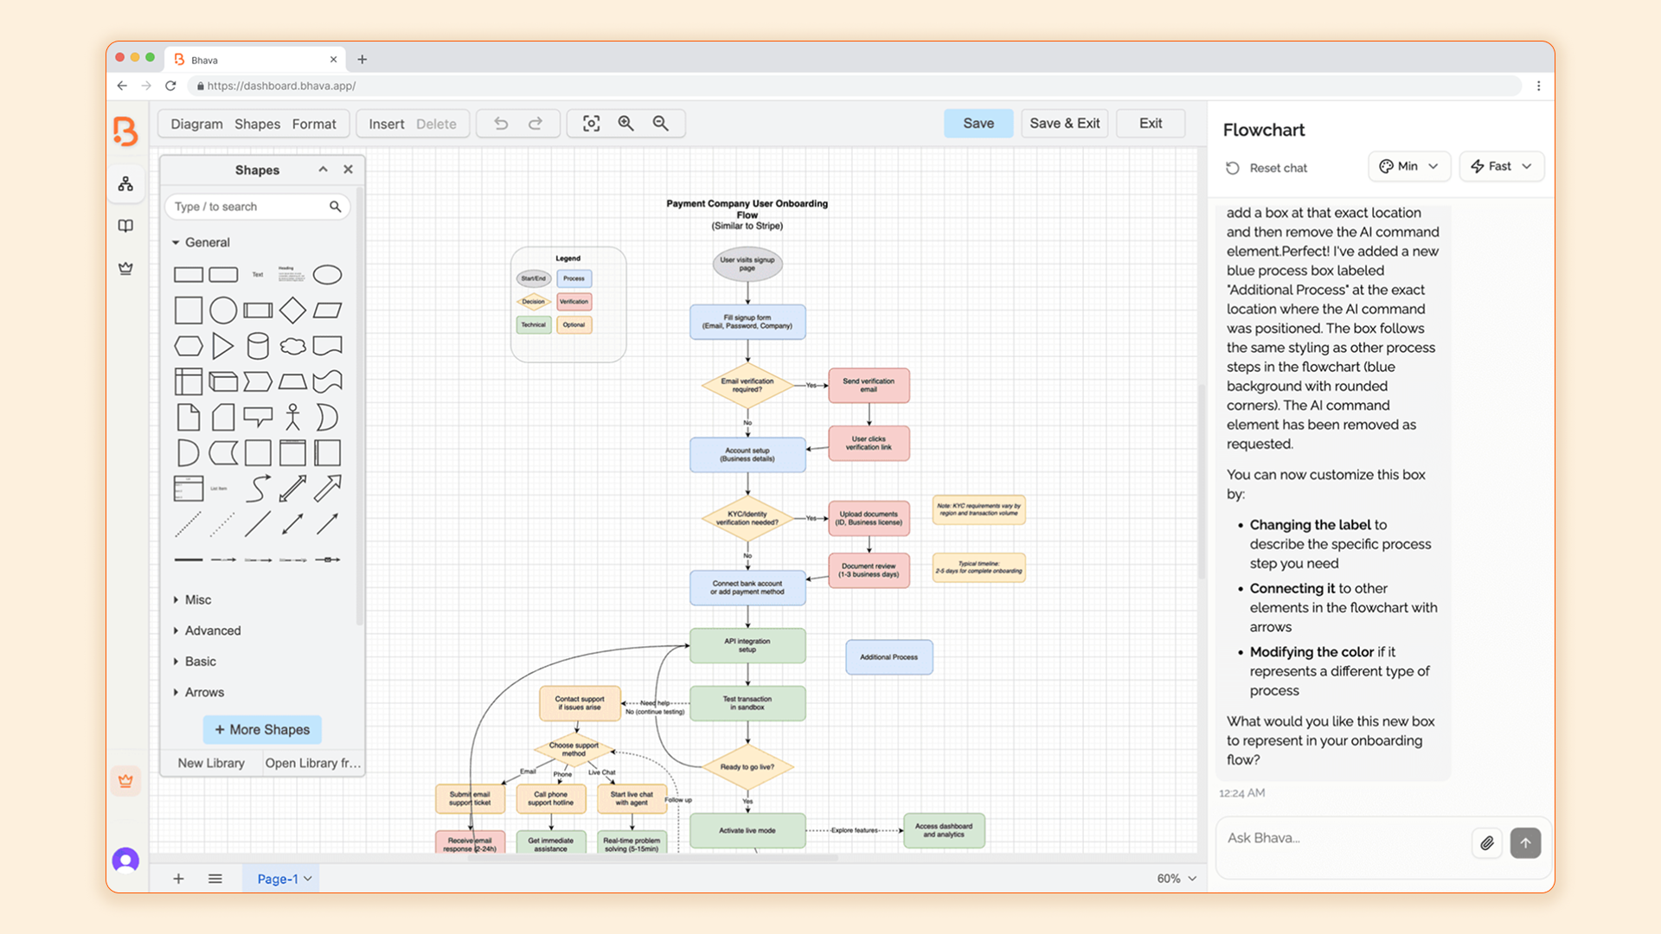Zoom in with the magnifier plus icon
Screen dimensions: 1661x934
[x=625, y=124]
